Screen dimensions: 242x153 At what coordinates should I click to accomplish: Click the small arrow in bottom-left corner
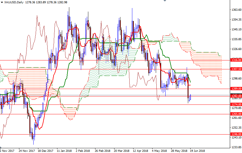tap(1, 147)
